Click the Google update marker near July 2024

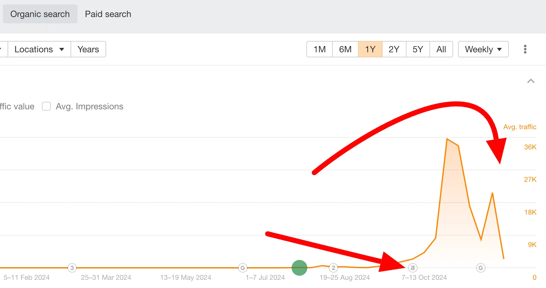pos(243,268)
